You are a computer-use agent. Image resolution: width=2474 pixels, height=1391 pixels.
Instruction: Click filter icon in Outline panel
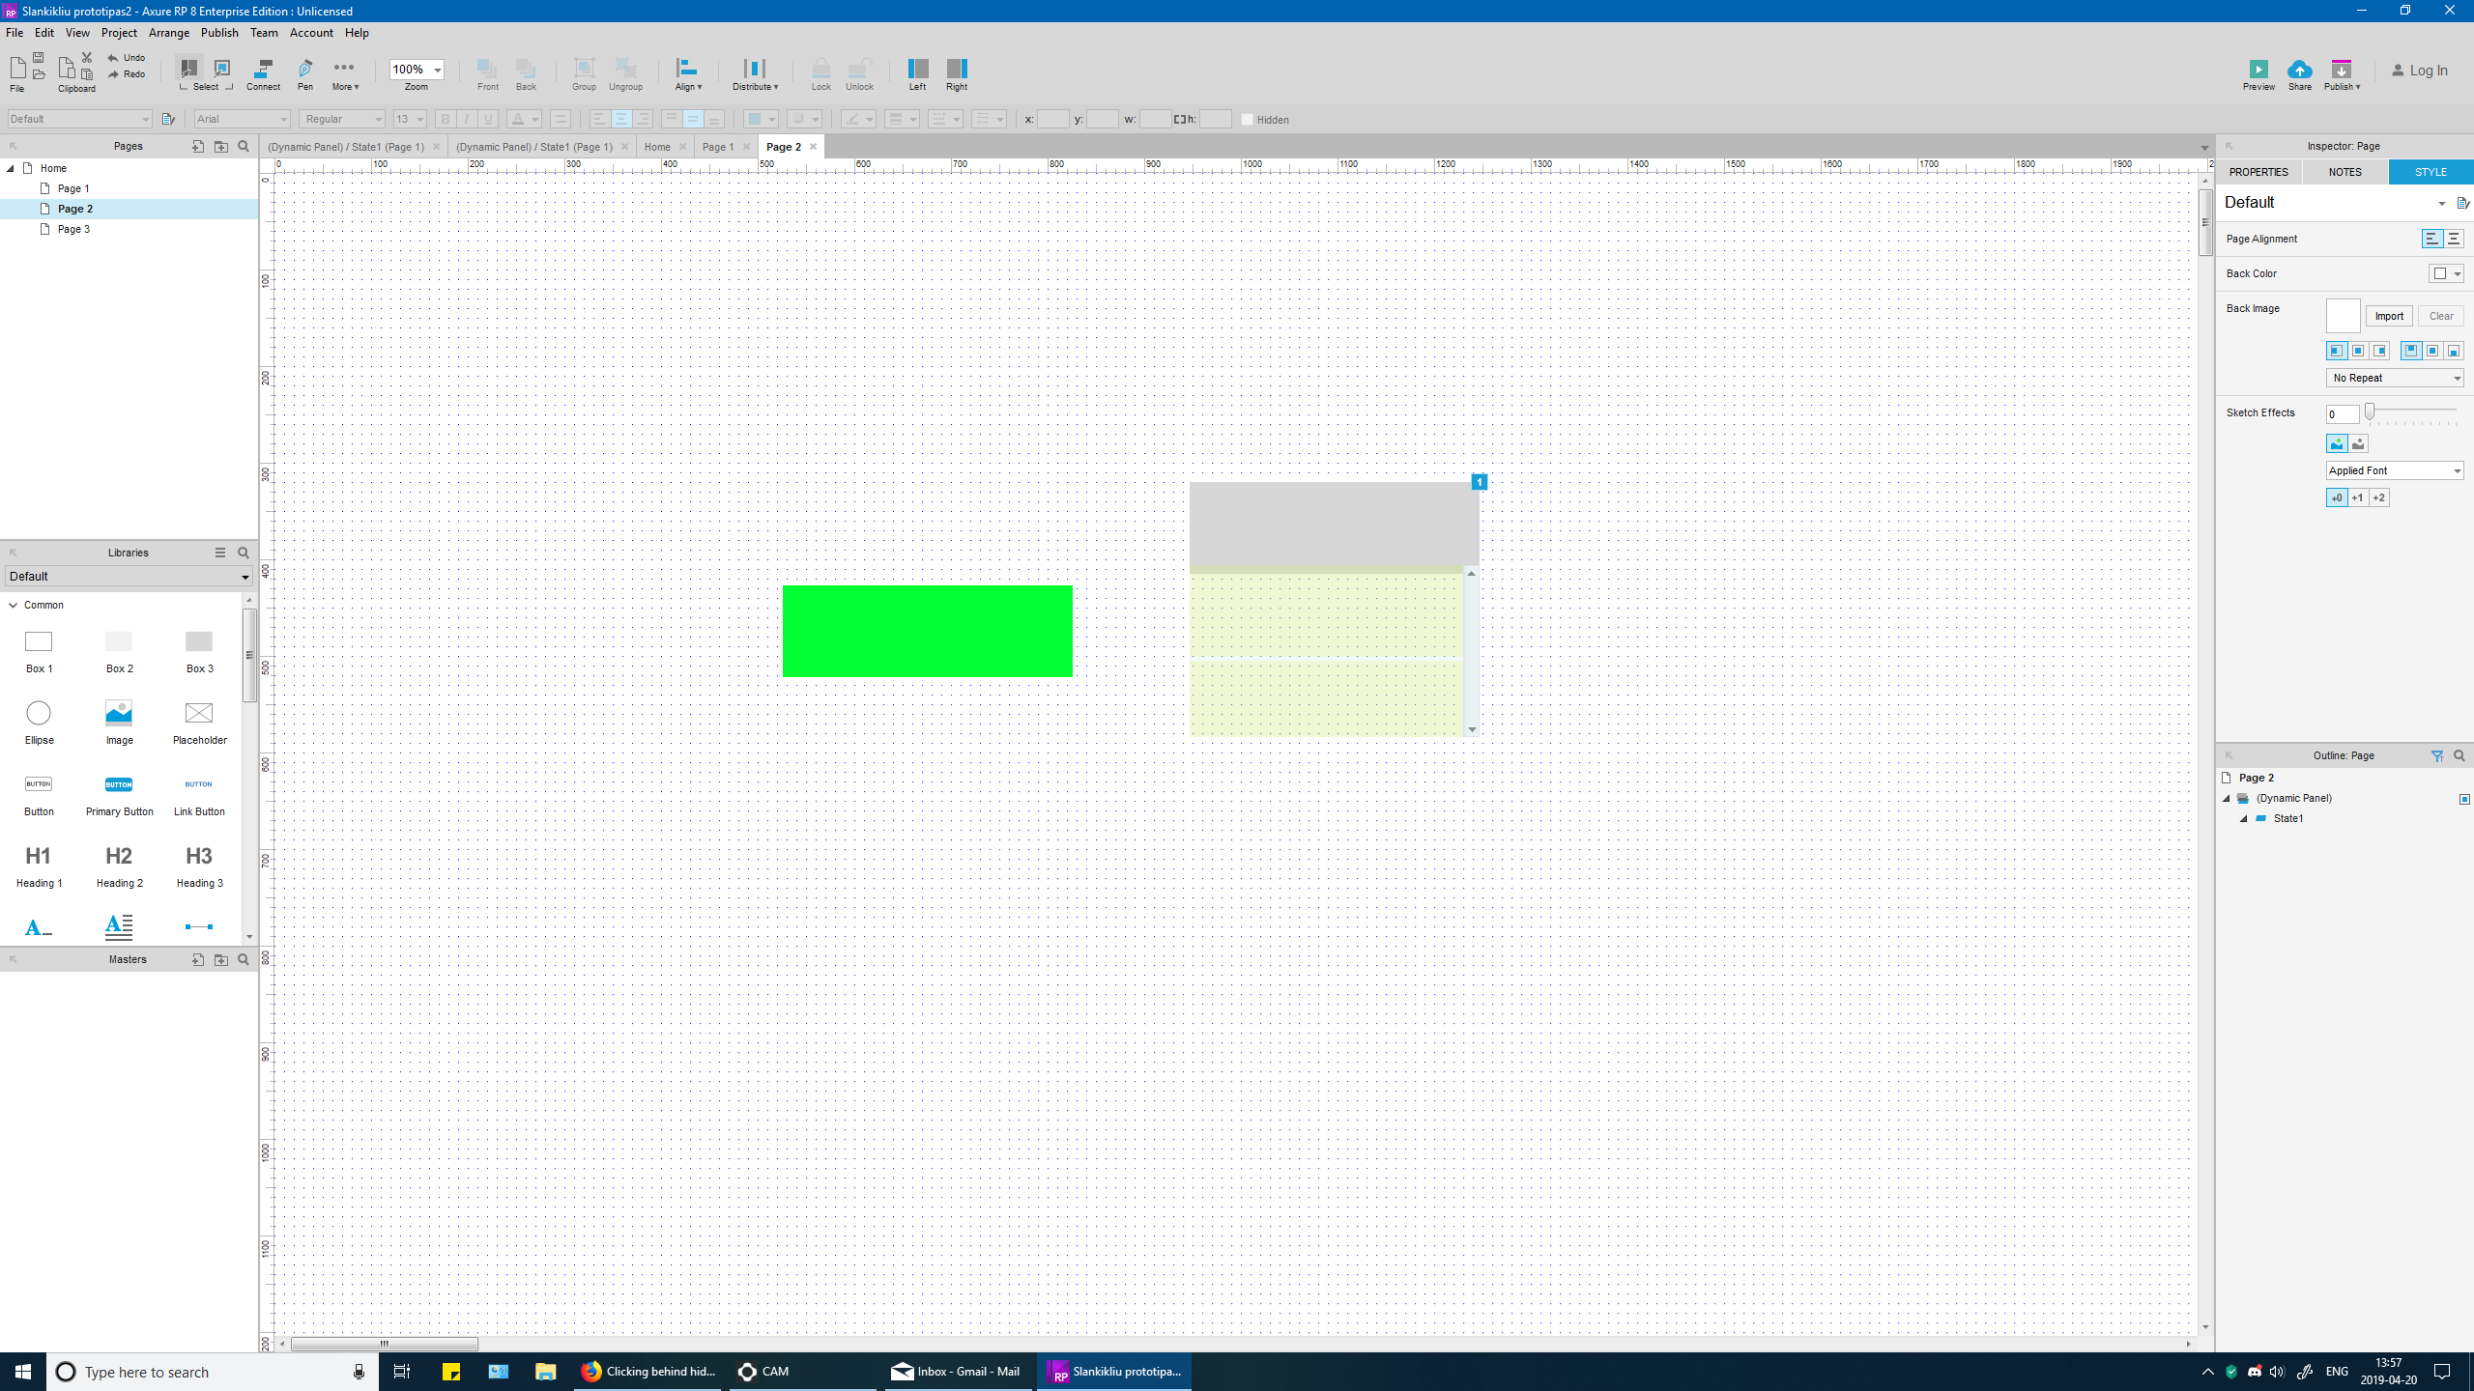click(2437, 756)
